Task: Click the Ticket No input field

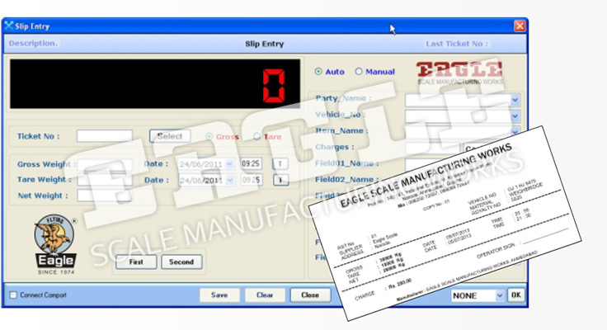Action: [105, 136]
